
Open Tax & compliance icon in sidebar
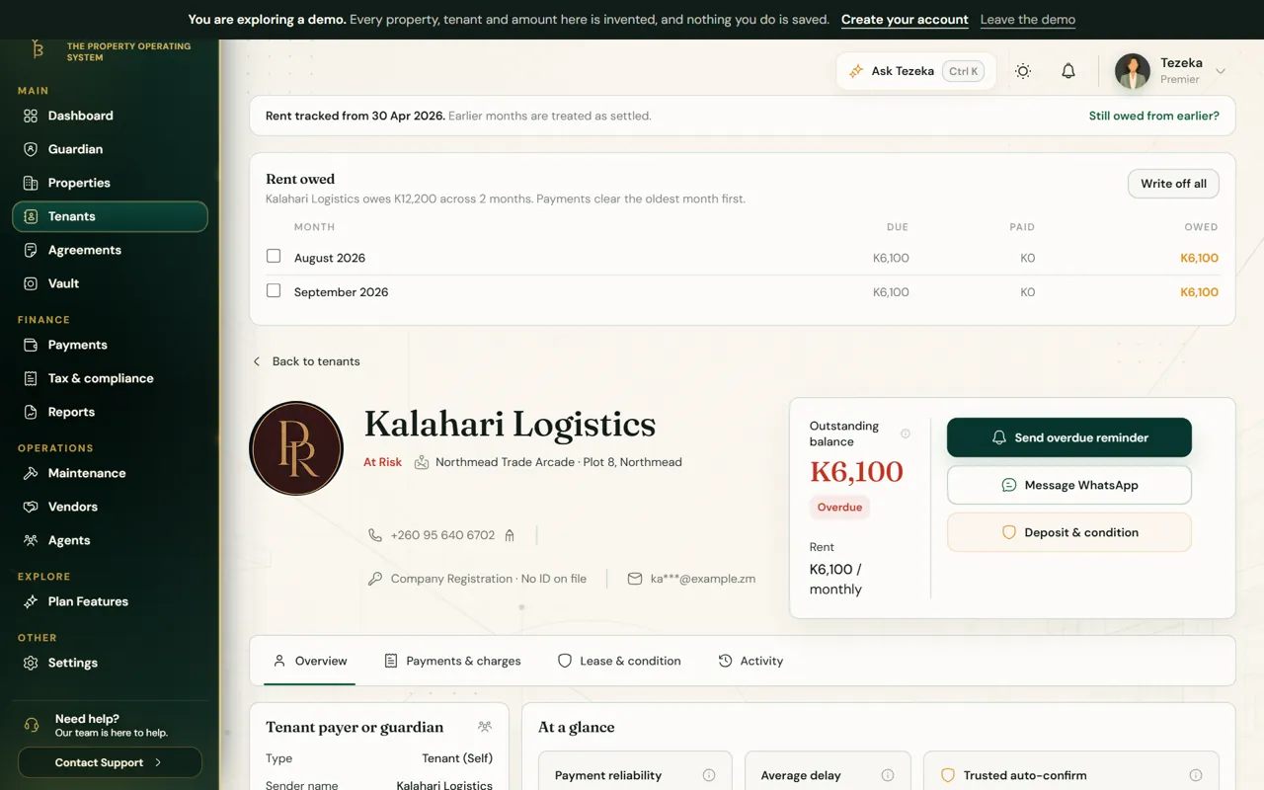tap(31, 378)
